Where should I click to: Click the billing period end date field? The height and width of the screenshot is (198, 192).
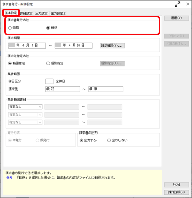coord(74,46)
